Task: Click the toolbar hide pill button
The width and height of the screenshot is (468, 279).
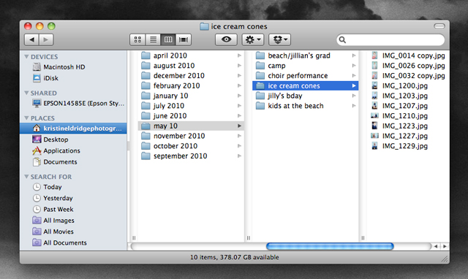Action: pyautogui.click(x=439, y=26)
